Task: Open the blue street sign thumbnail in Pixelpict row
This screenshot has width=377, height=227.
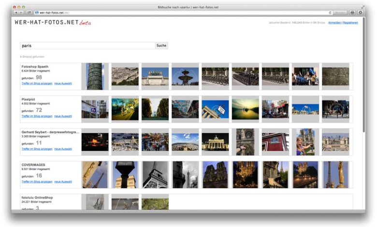Action: click(x=95, y=109)
